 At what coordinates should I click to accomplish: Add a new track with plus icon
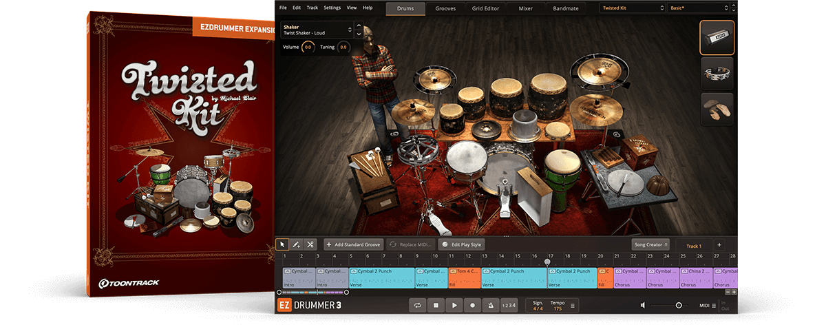click(719, 245)
